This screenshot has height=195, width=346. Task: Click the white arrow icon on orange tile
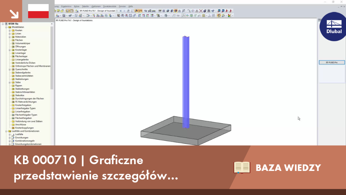(x=14, y=14)
